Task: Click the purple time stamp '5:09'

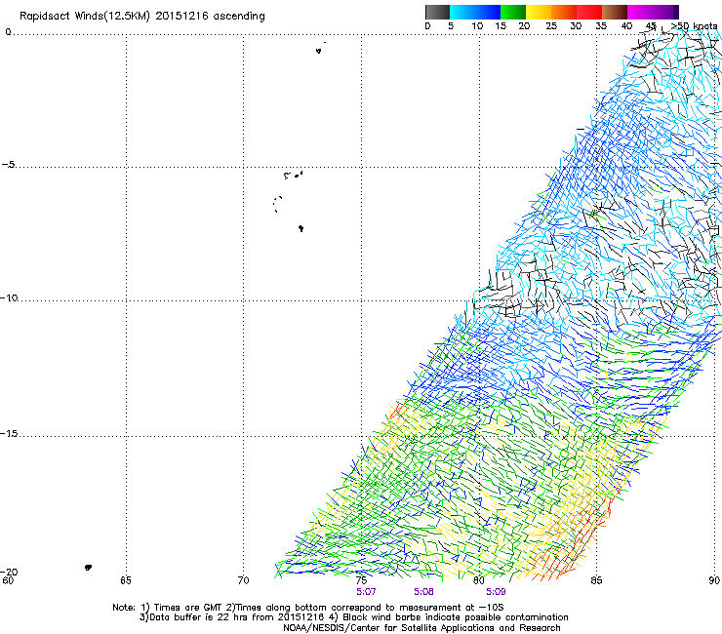Action: (x=496, y=592)
